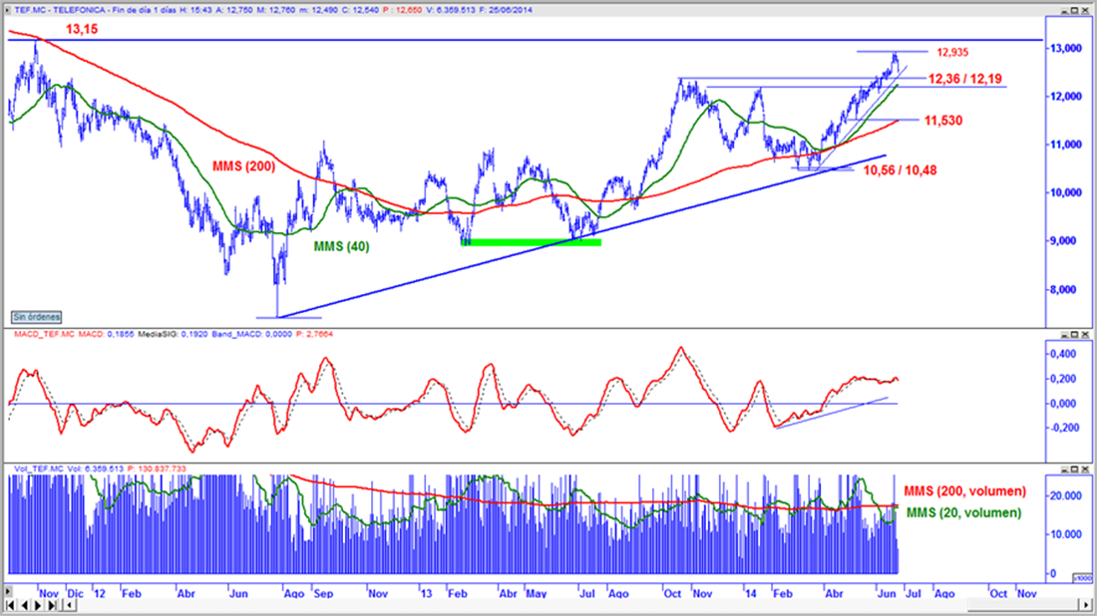Click the horizontal scrollbar right arrow at bottom right

coord(1086,605)
